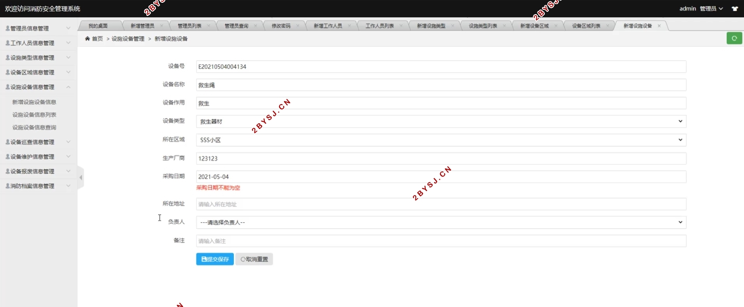Click the admin username in header
744x307 pixels.
click(687, 9)
